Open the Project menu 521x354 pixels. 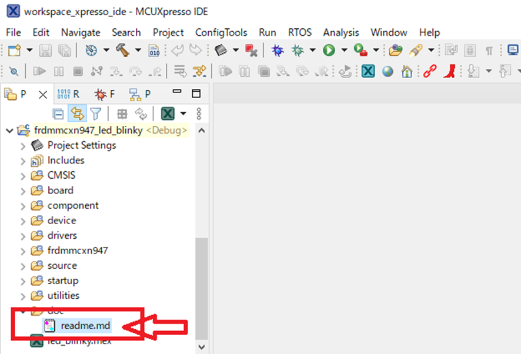[x=168, y=32]
